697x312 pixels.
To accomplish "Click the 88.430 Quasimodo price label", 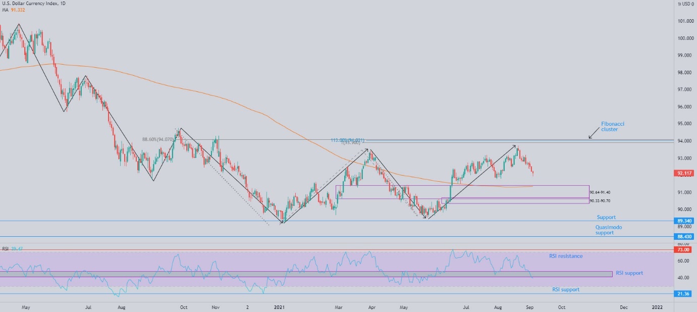I will click(685, 236).
